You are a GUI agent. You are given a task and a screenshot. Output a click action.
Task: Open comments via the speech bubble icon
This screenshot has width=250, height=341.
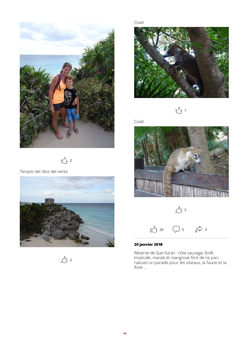click(176, 229)
